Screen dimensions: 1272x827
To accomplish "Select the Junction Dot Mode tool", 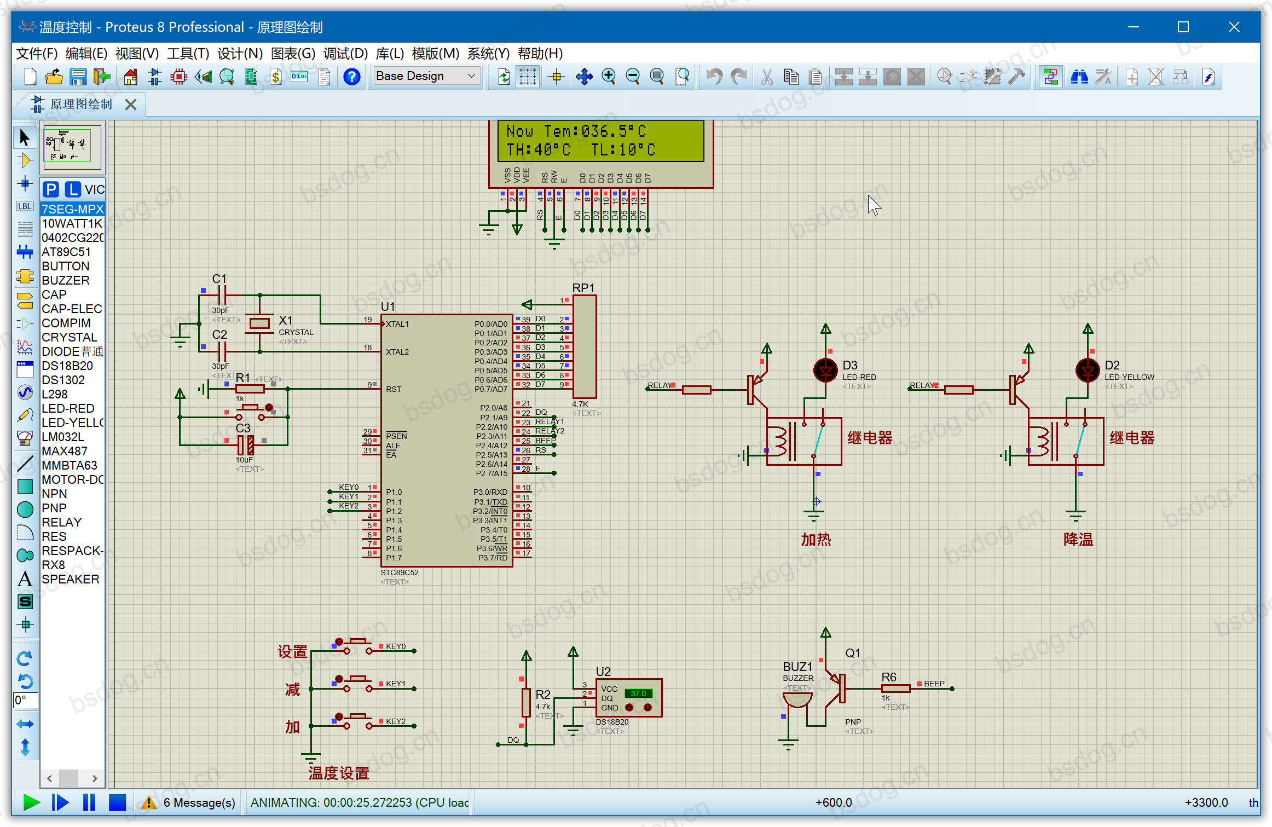I will [x=25, y=183].
